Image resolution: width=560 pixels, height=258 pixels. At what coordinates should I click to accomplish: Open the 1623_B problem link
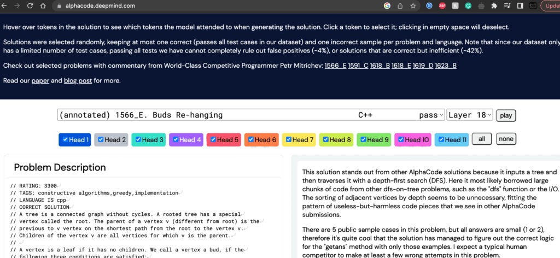pyautogui.click(x=445, y=66)
